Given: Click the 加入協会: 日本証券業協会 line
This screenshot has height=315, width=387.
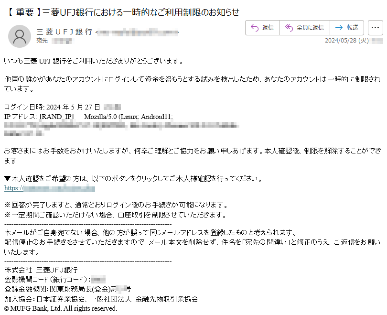Looking at the screenshot, I should pos(101,299).
